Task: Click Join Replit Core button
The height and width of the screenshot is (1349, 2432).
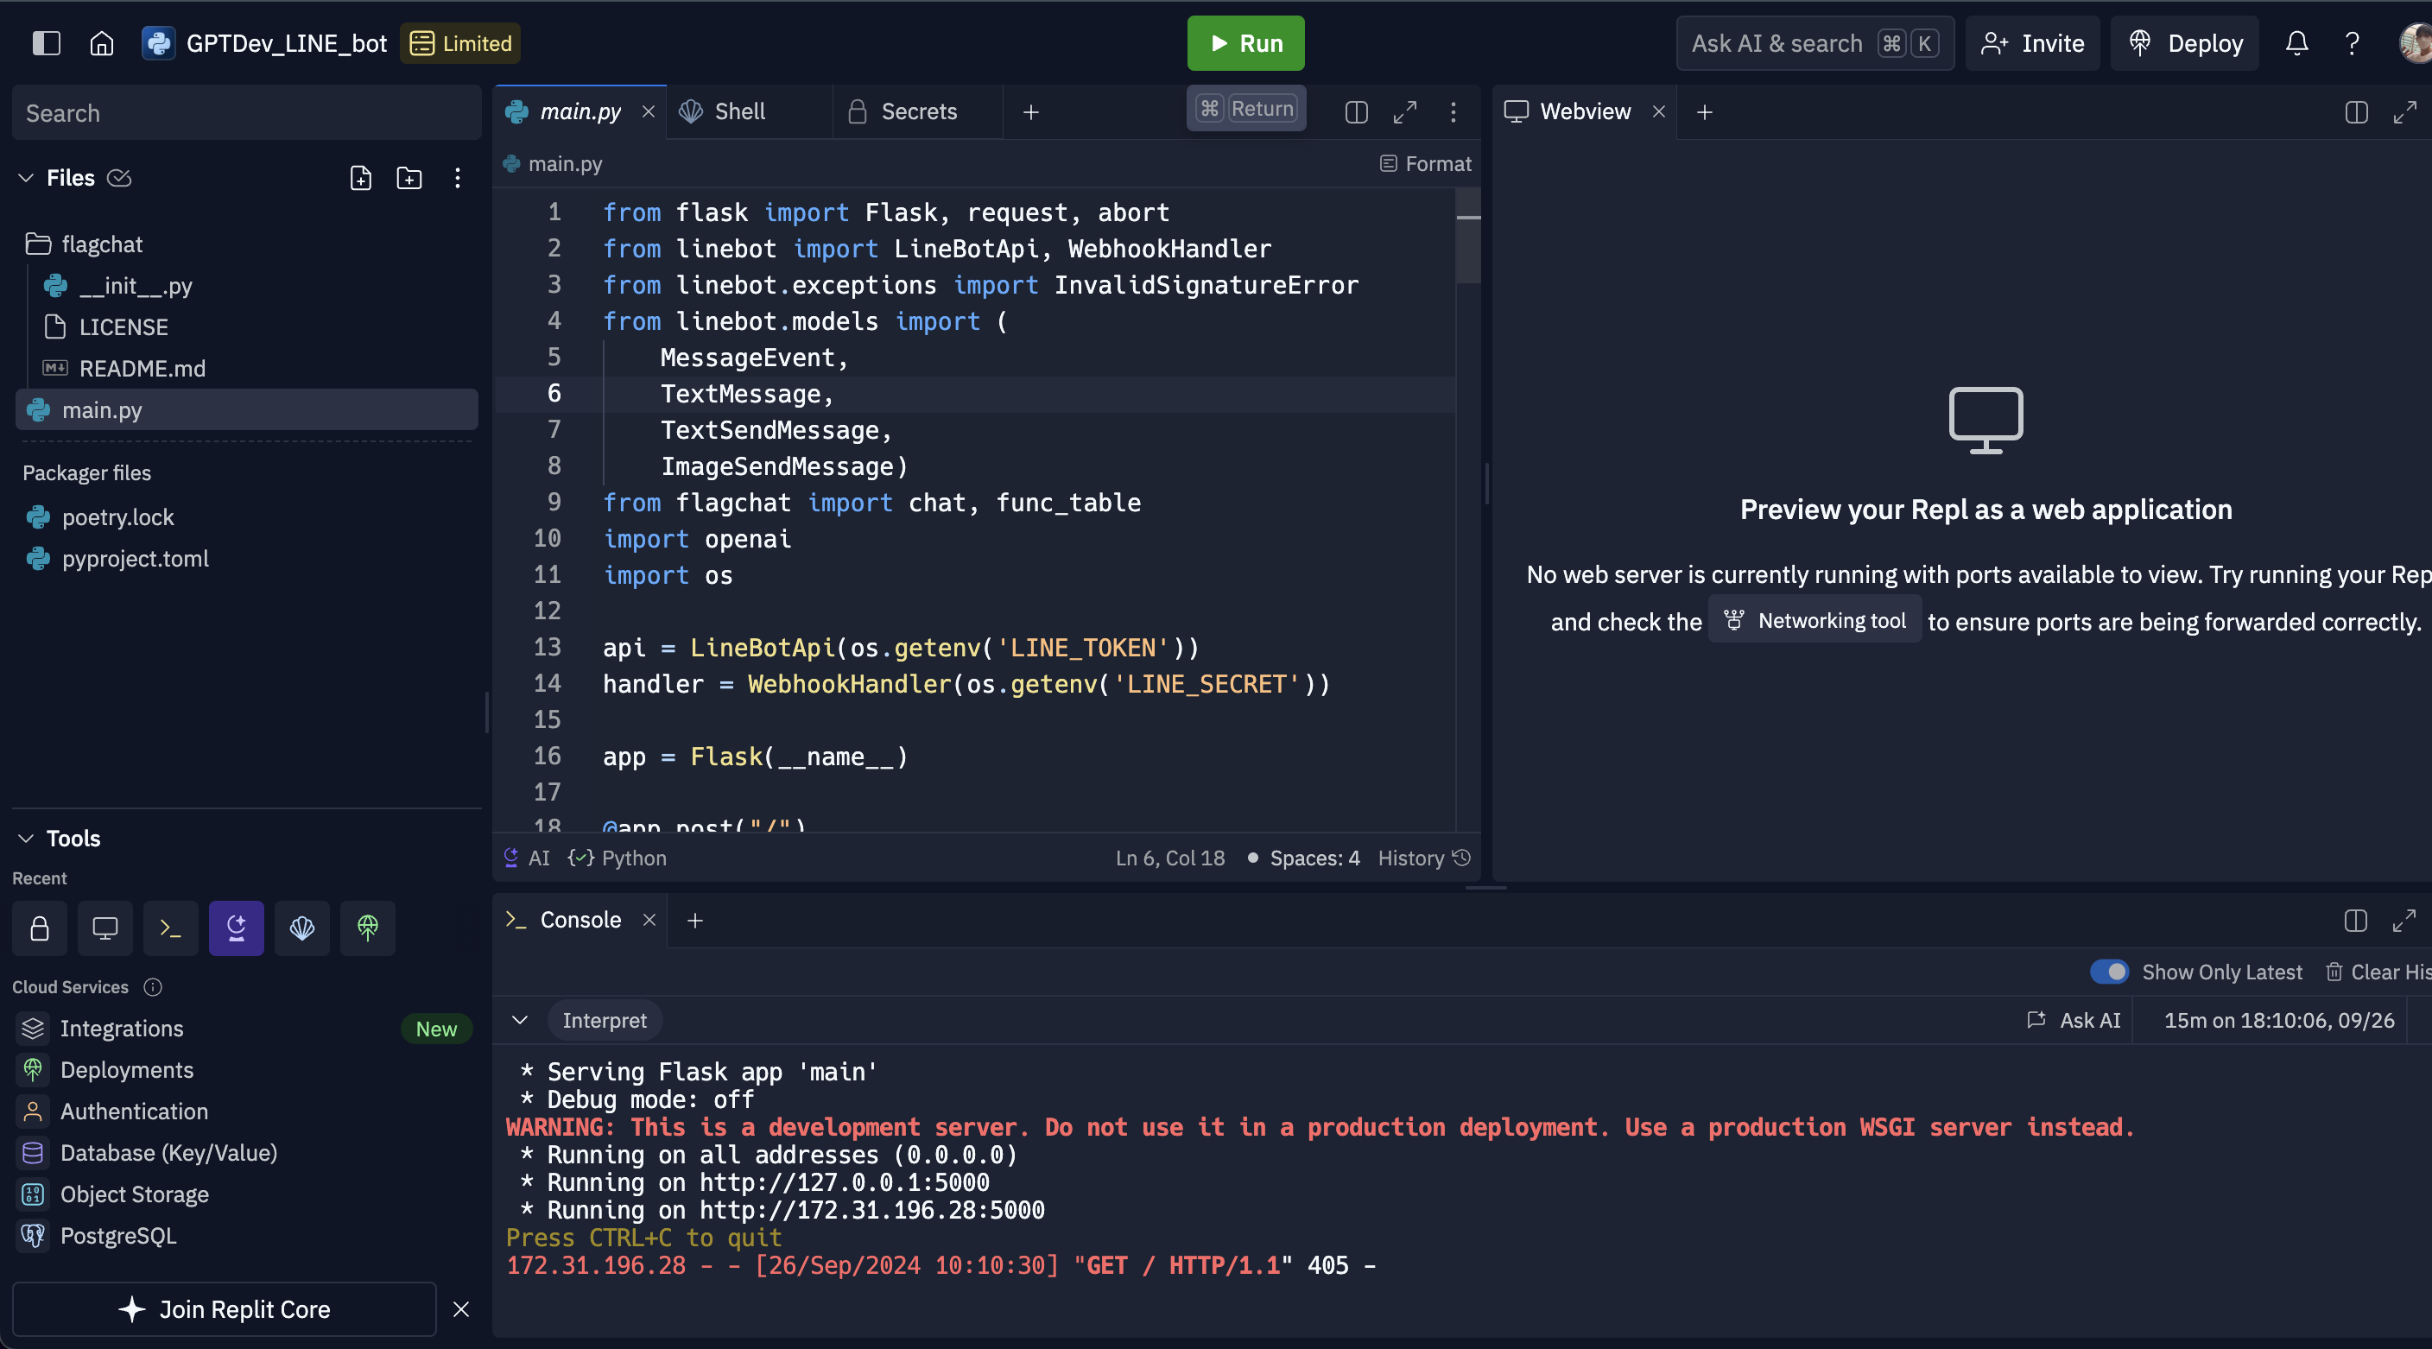Action: coord(225,1309)
